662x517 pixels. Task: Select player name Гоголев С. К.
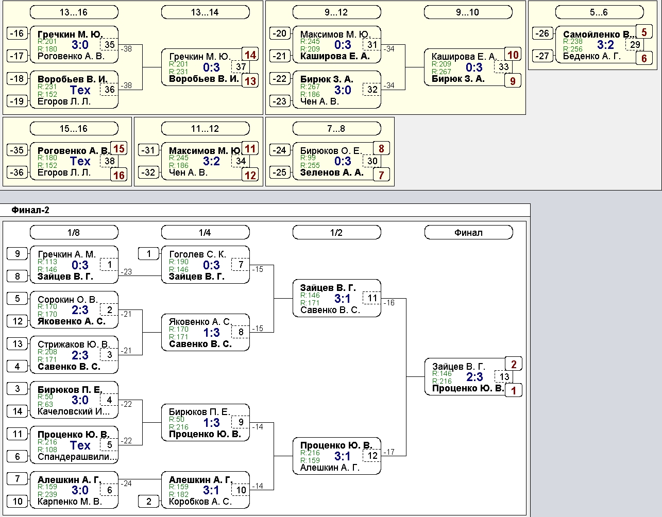tap(197, 254)
